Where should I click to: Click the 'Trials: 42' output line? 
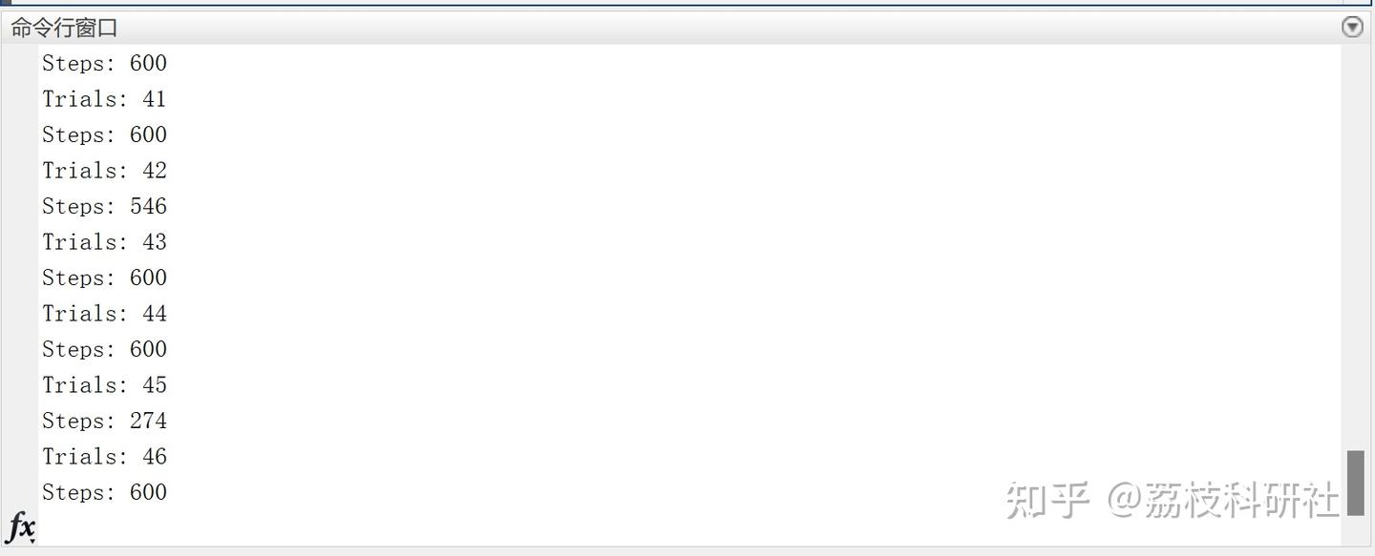point(104,171)
